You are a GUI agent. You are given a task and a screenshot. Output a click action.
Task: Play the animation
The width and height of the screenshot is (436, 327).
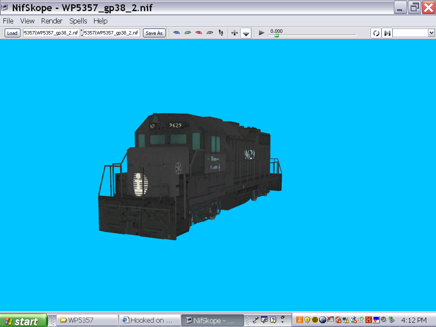[x=261, y=33]
